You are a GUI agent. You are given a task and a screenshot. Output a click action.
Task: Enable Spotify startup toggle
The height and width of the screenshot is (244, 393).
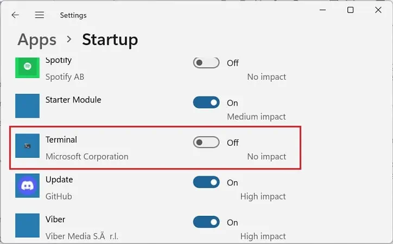206,63
